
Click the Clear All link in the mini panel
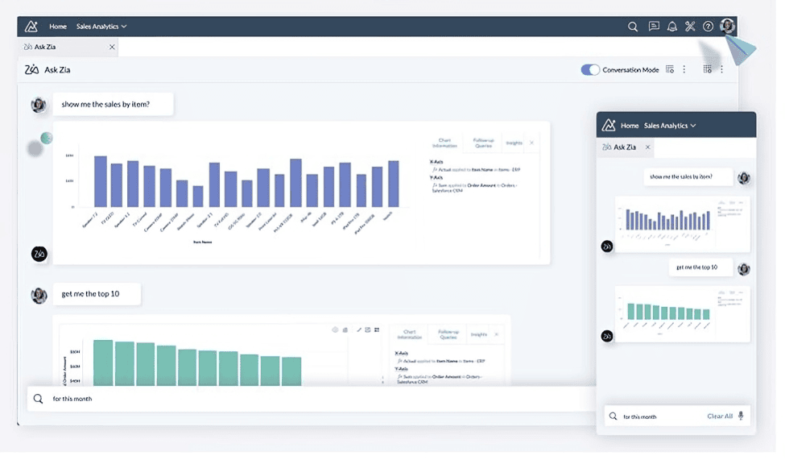tap(721, 416)
